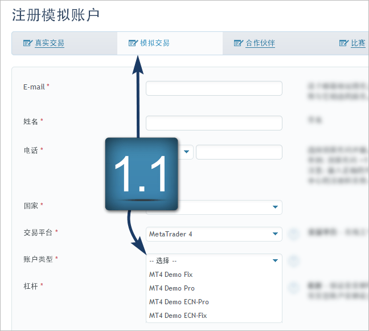This screenshot has width=369, height=331.
Task: Open the phone country code dropdown arrow
Action: [x=187, y=152]
